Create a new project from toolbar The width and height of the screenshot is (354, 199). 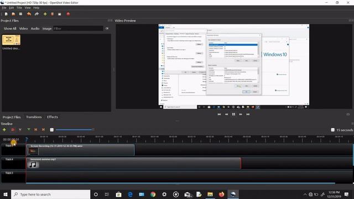(x=6, y=14)
